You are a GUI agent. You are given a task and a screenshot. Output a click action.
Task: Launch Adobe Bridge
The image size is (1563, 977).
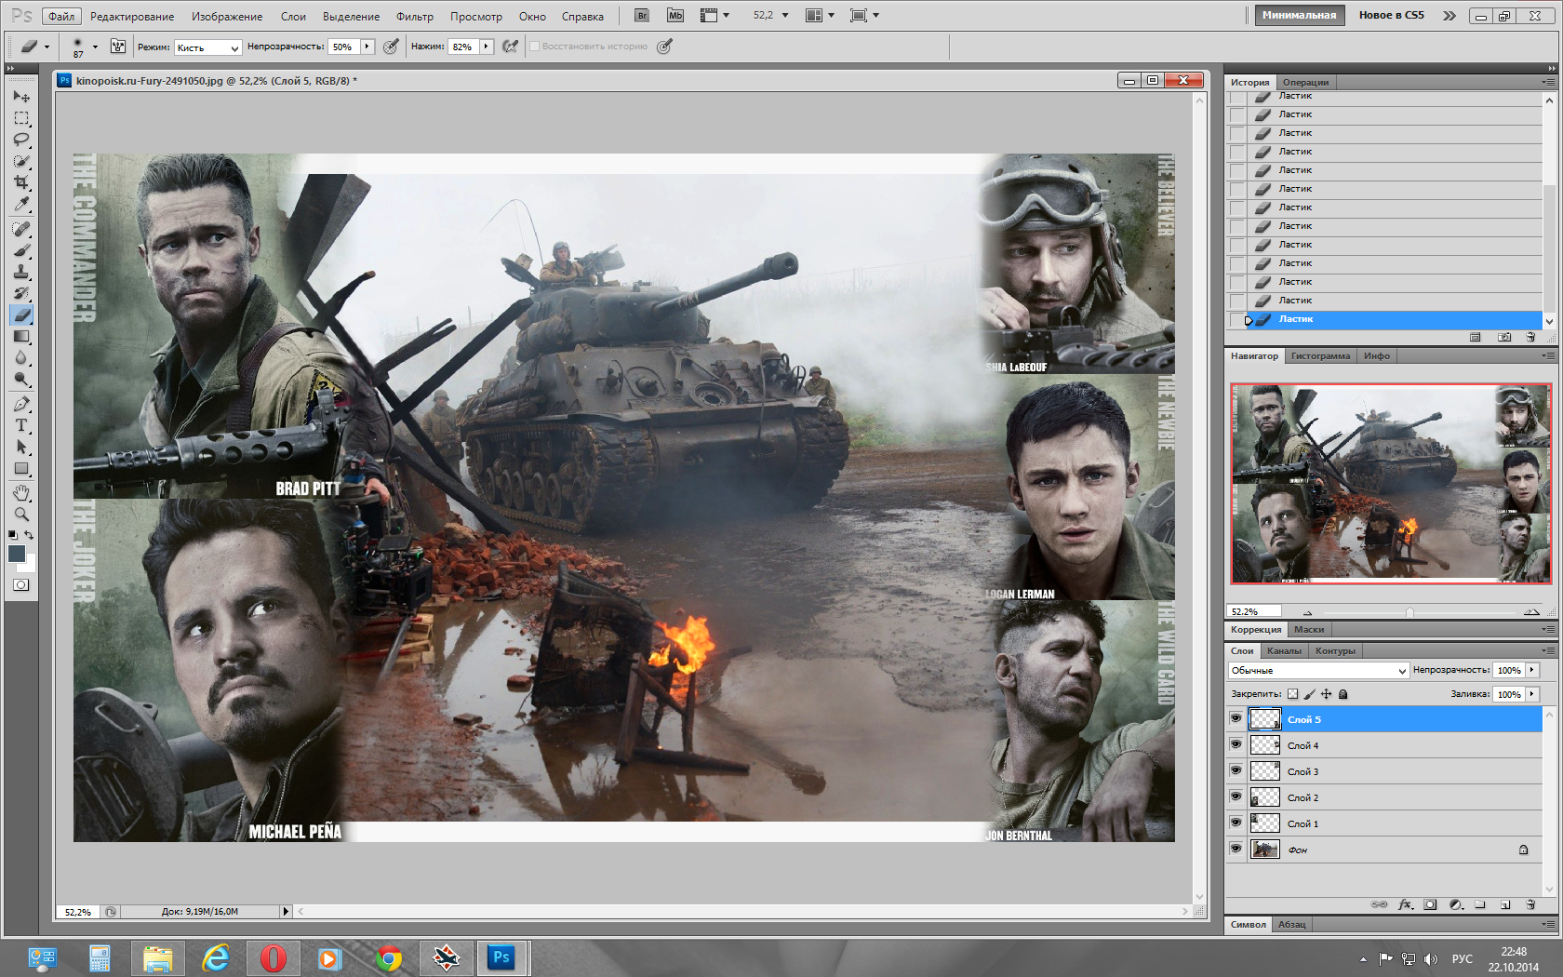[642, 16]
